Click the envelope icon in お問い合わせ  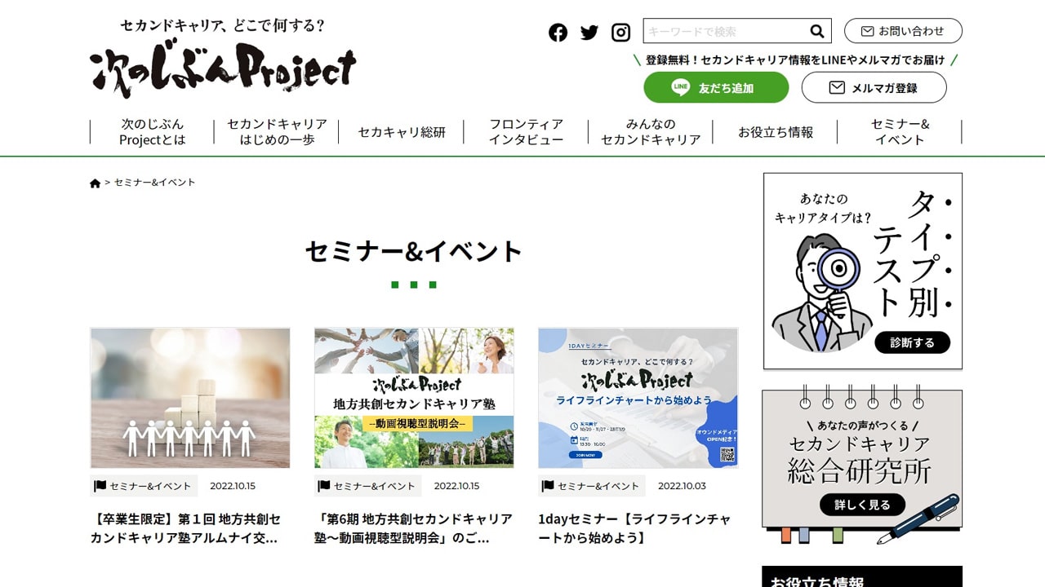[x=867, y=31]
